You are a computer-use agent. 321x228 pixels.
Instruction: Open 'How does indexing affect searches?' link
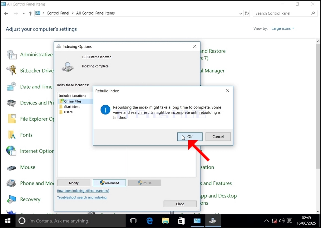83,191
